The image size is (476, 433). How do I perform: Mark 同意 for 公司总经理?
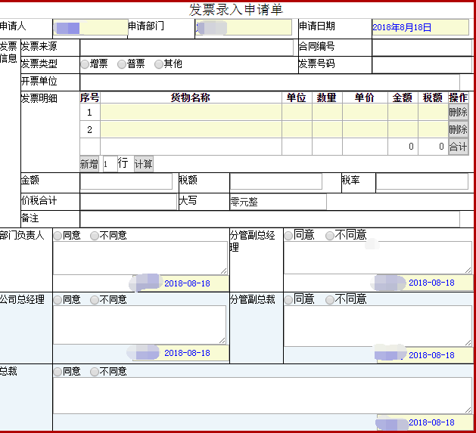pyautogui.click(x=58, y=300)
